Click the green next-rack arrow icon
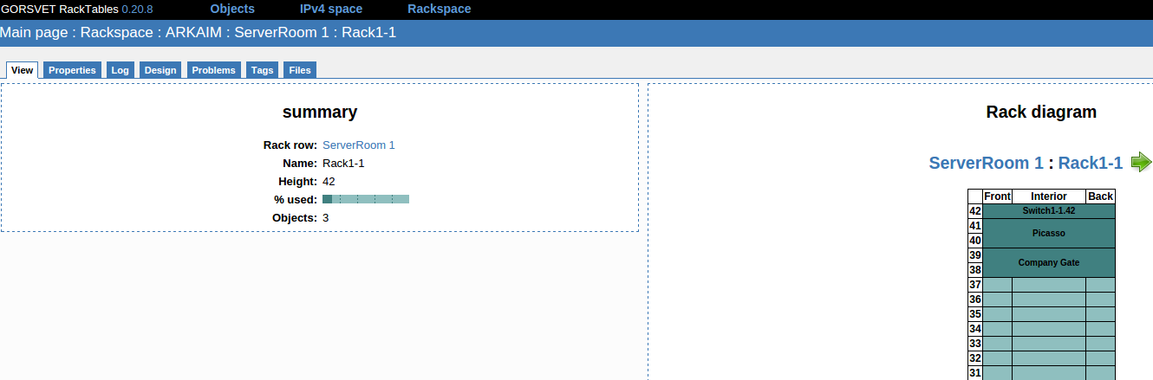This screenshot has height=380, width=1153. [x=1142, y=162]
